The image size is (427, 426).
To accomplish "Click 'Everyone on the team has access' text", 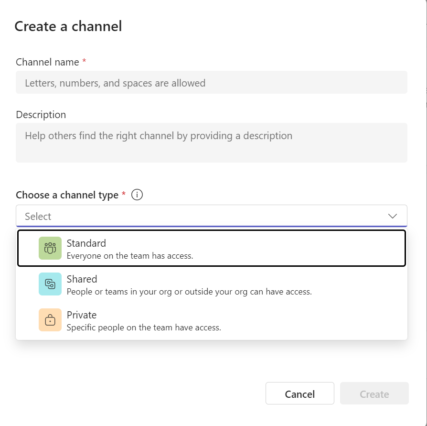I will [x=130, y=256].
